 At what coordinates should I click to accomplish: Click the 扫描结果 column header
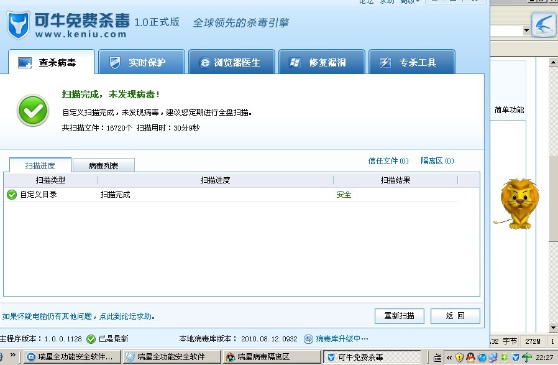click(x=395, y=180)
